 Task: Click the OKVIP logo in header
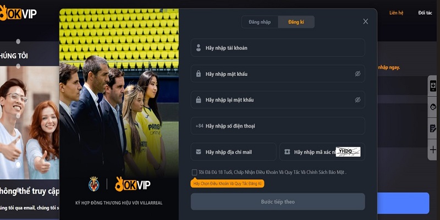pos(18,13)
